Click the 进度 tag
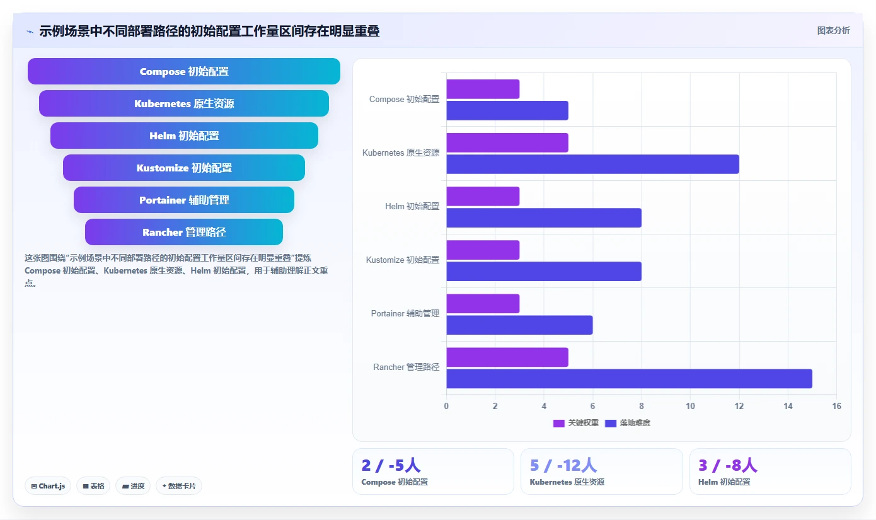 point(133,486)
